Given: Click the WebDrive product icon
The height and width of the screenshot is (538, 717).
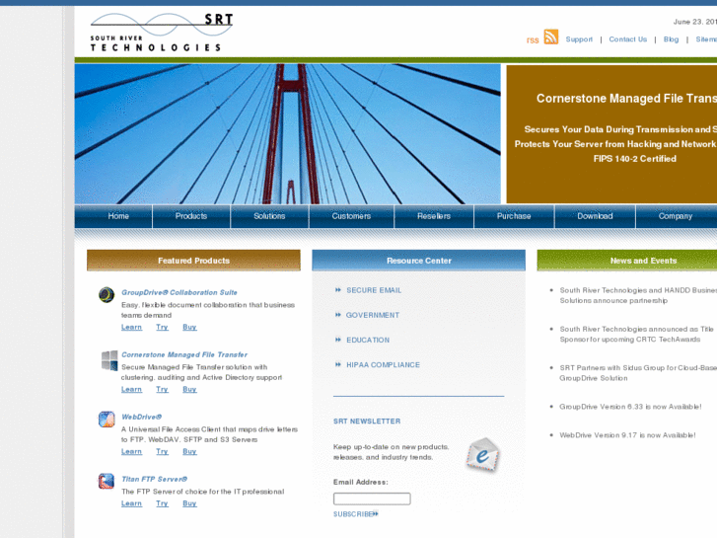Looking at the screenshot, I should pyautogui.click(x=107, y=419).
